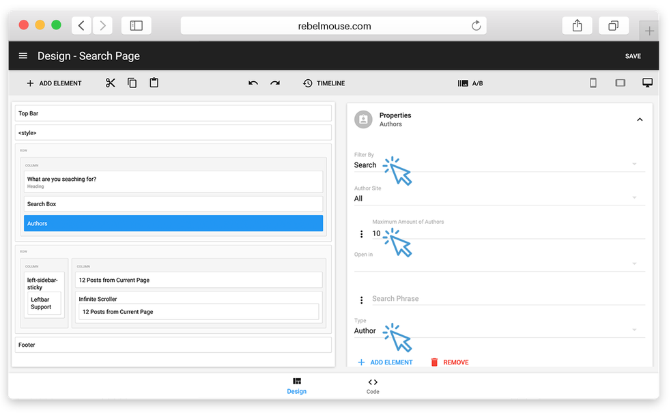This screenshot has width=669, height=415.
Task: Undo the last design change
Action: tap(253, 83)
